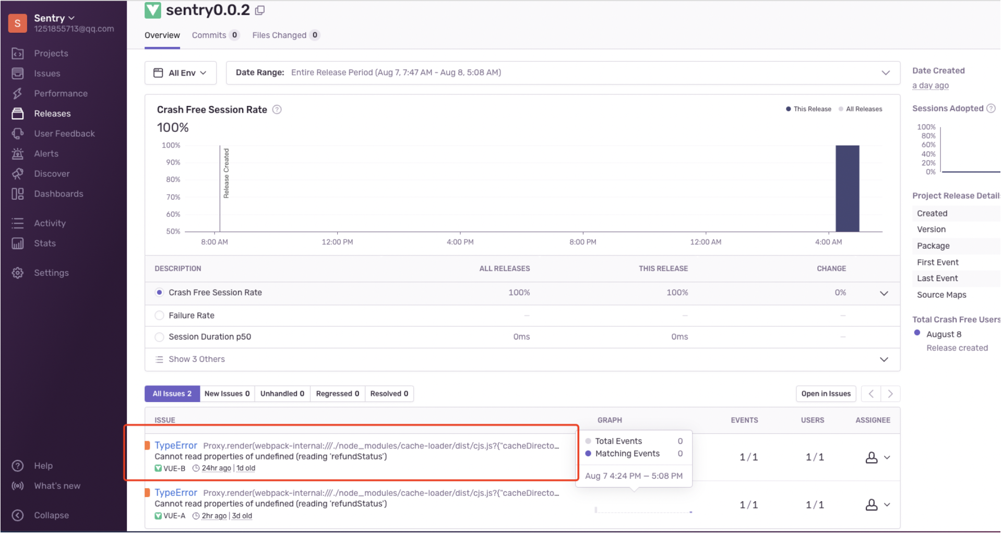Go to next issues page
Screen dimensions: 1002x534
pyautogui.click(x=890, y=394)
